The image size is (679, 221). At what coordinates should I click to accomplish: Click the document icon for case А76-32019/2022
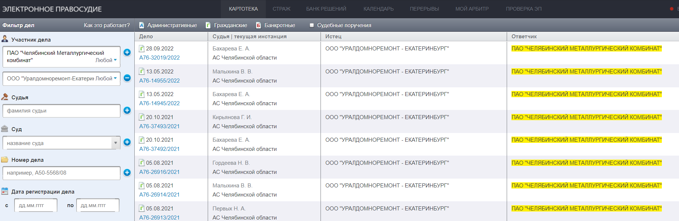pyautogui.click(x=142, y=49)
